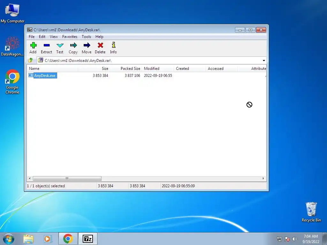This screenshot has height=245, width=327.
Task: Open the DataWagon desktop shortcut
Action: tap(12, 46)
